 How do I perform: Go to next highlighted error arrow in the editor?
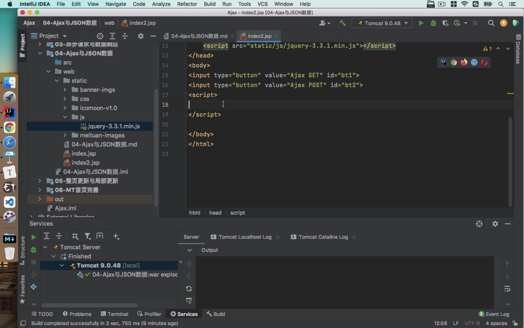point(508,49)
